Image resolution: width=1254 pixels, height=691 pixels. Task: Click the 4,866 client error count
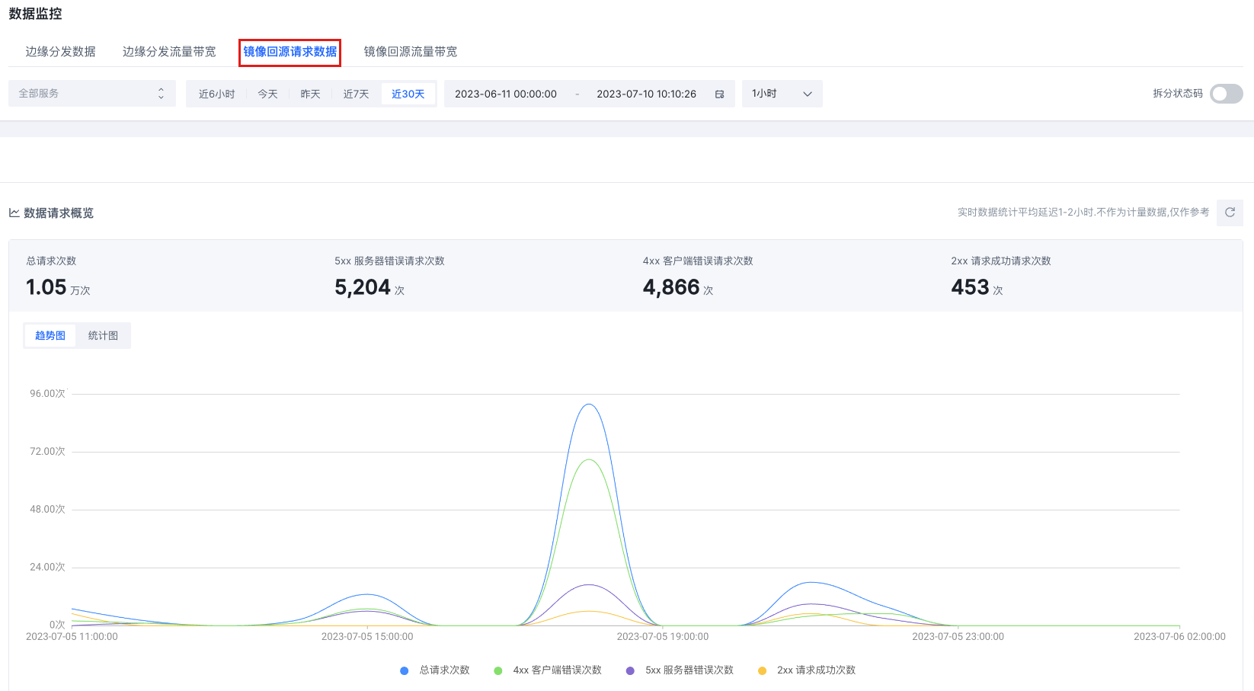point(678,287)
